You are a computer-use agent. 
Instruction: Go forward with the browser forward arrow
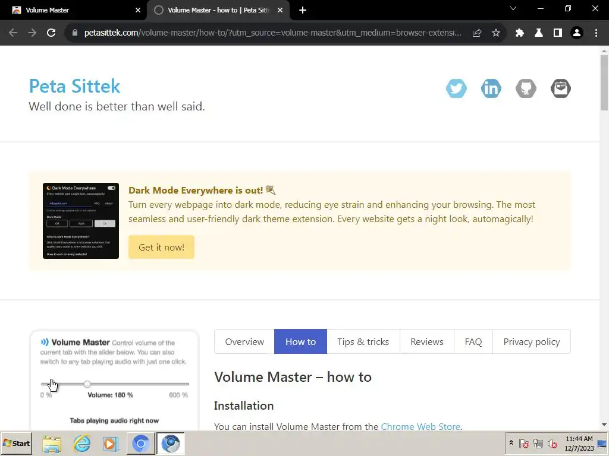coord(32,33)
